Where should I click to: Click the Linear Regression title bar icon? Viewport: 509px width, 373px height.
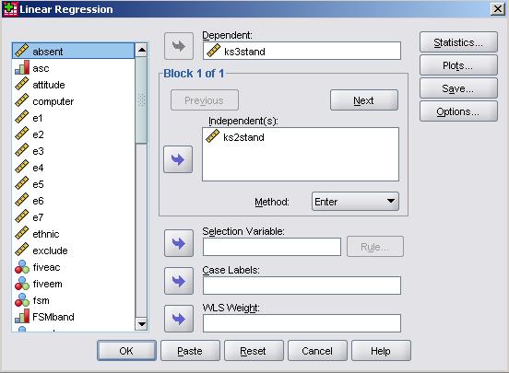(10, 9)
